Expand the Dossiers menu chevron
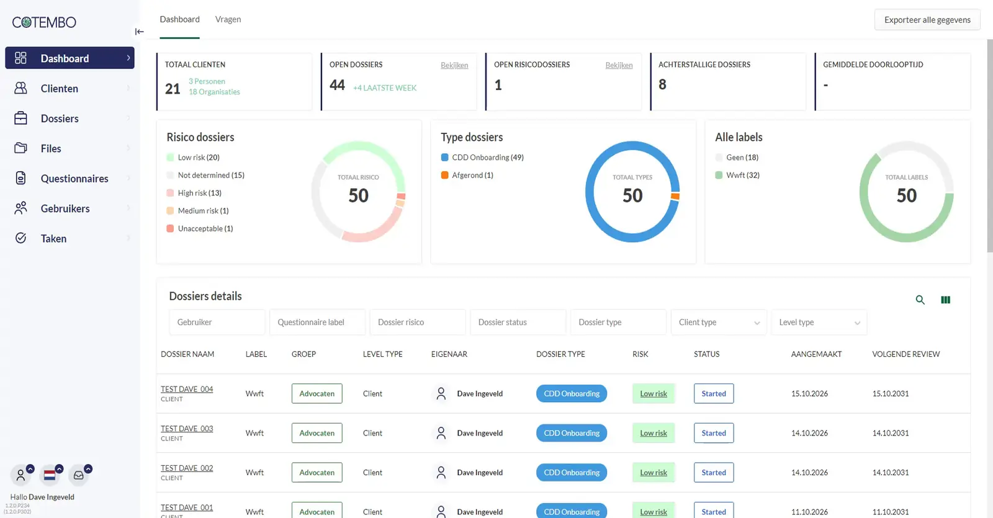993x518 pixels. coord(128,118)
